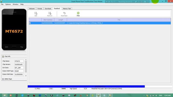173x97 pixels.
Task: Open the Help menu
Action: tap(22, 4)
